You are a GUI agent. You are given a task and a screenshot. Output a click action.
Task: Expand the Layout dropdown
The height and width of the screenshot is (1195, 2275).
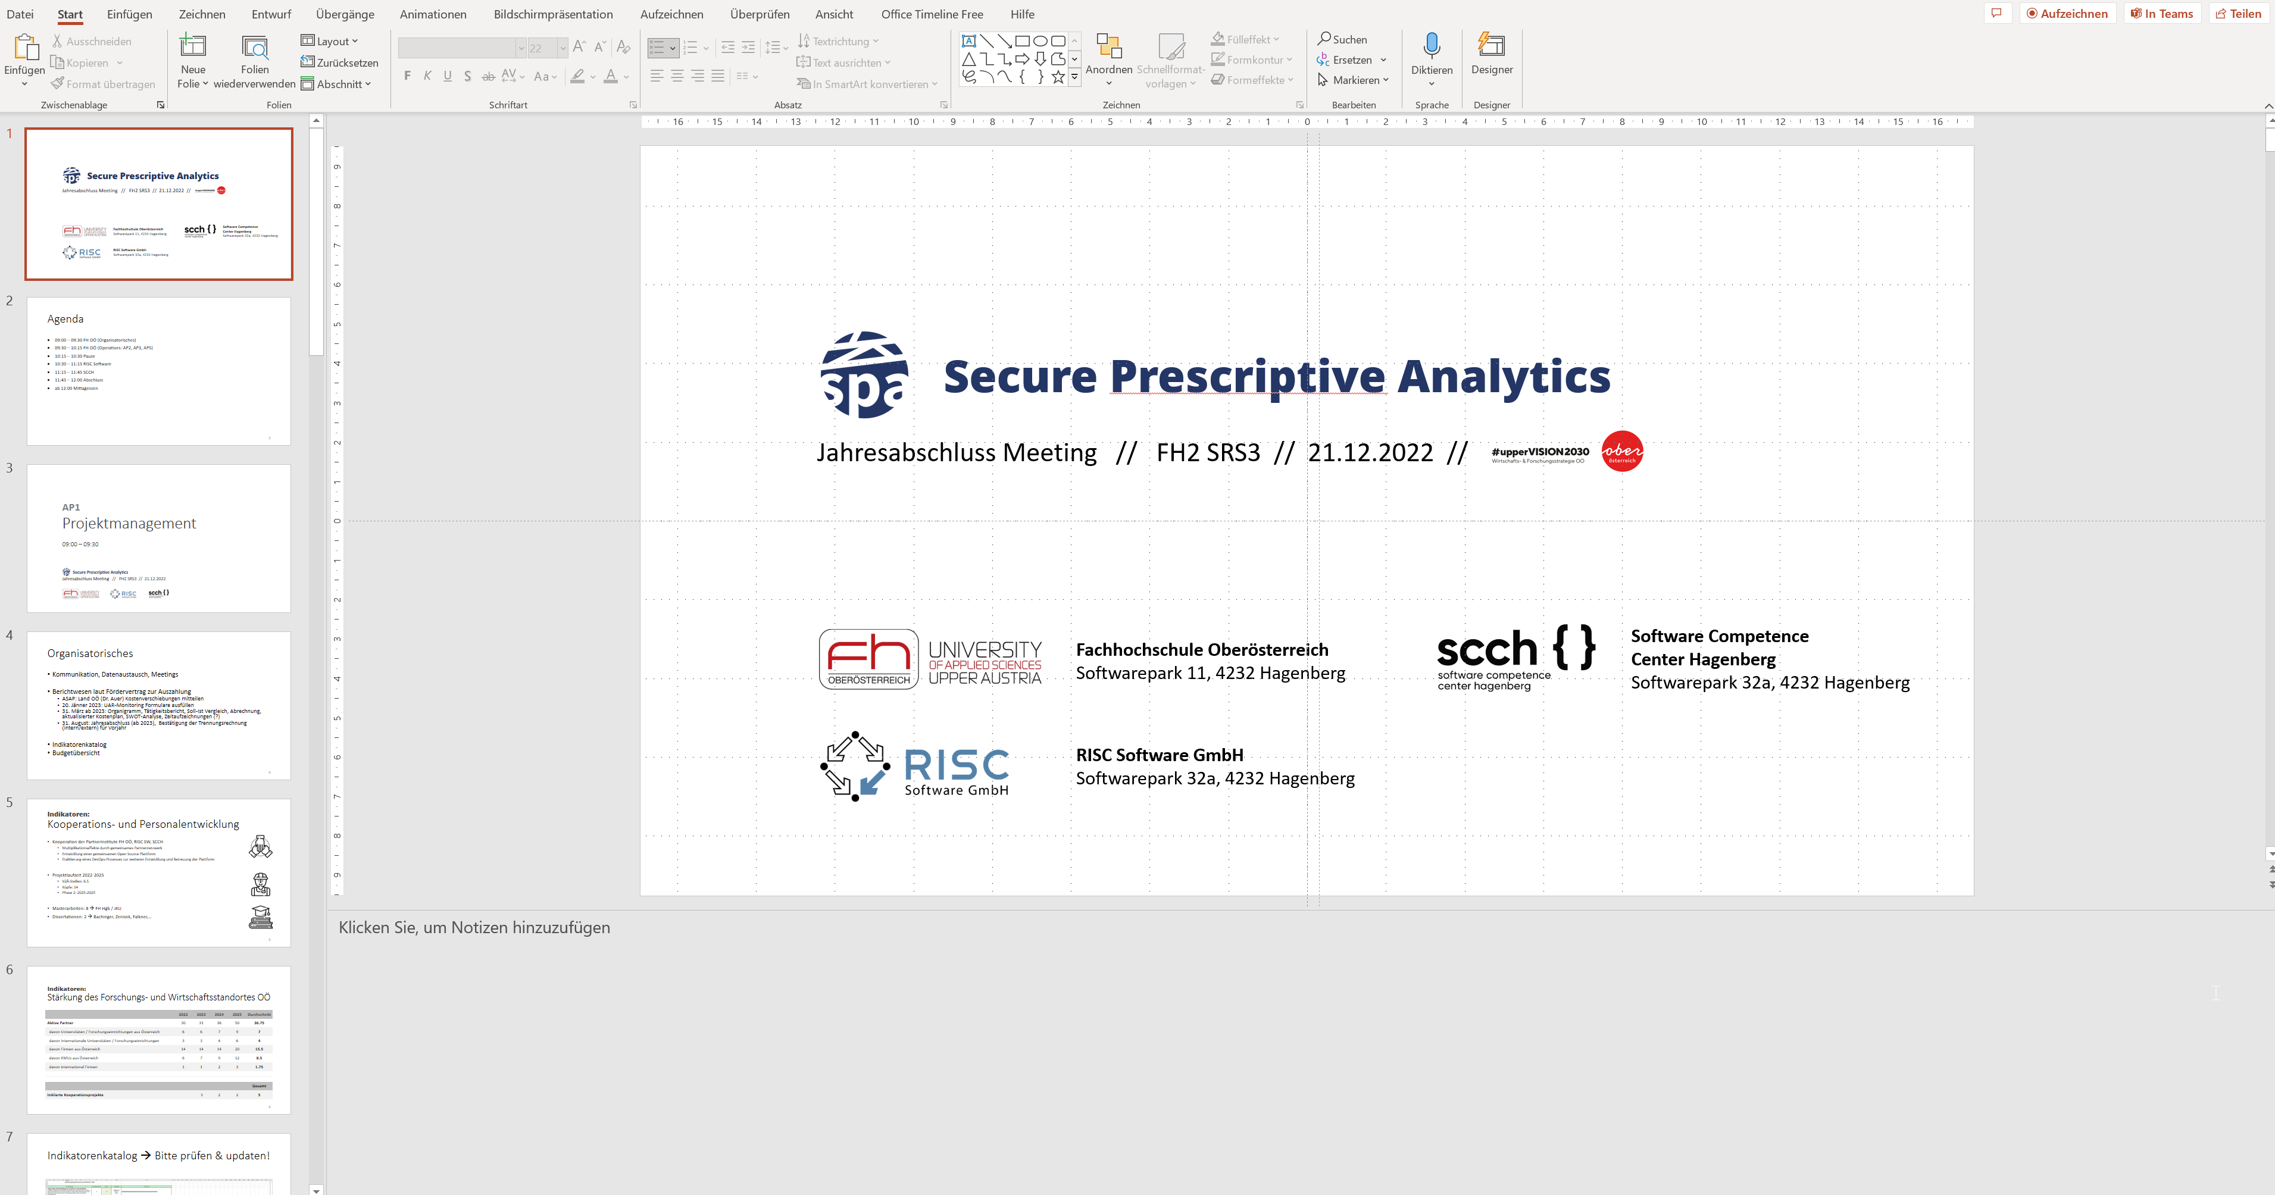(329, 40)
